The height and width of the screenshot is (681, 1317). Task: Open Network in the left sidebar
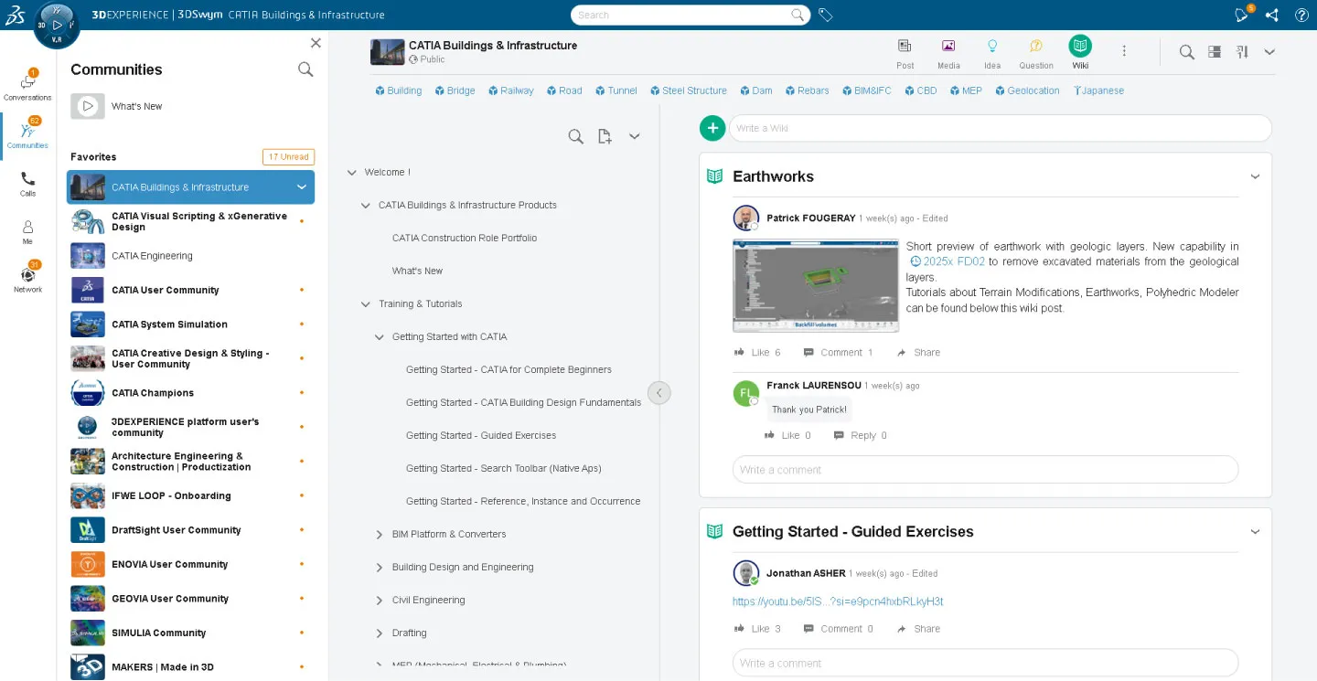27,278
